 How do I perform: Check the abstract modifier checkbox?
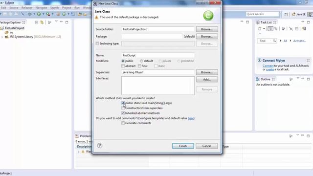[x=123, y=66]
